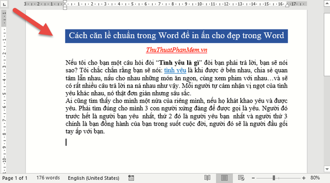Click the zoom slider handle

274,178
